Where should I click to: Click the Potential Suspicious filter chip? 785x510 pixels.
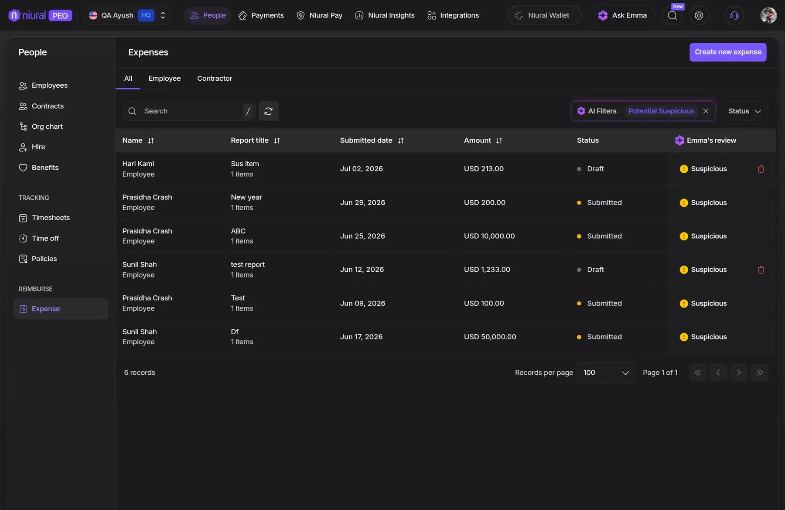[x=661, y=111]
